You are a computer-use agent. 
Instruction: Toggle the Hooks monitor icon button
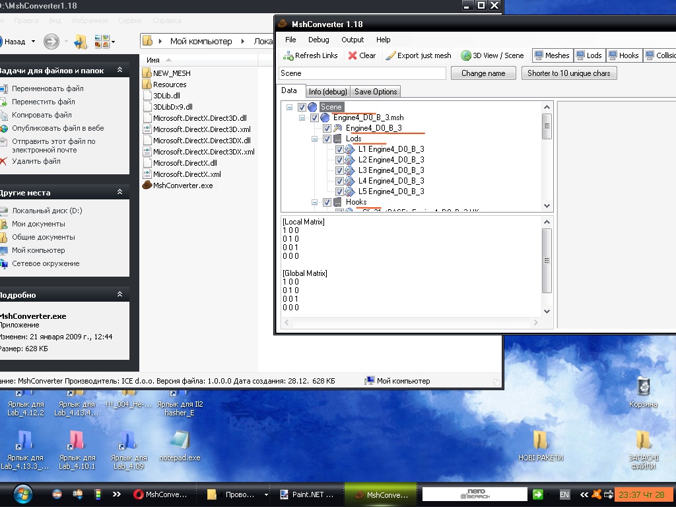coord(613,55)
